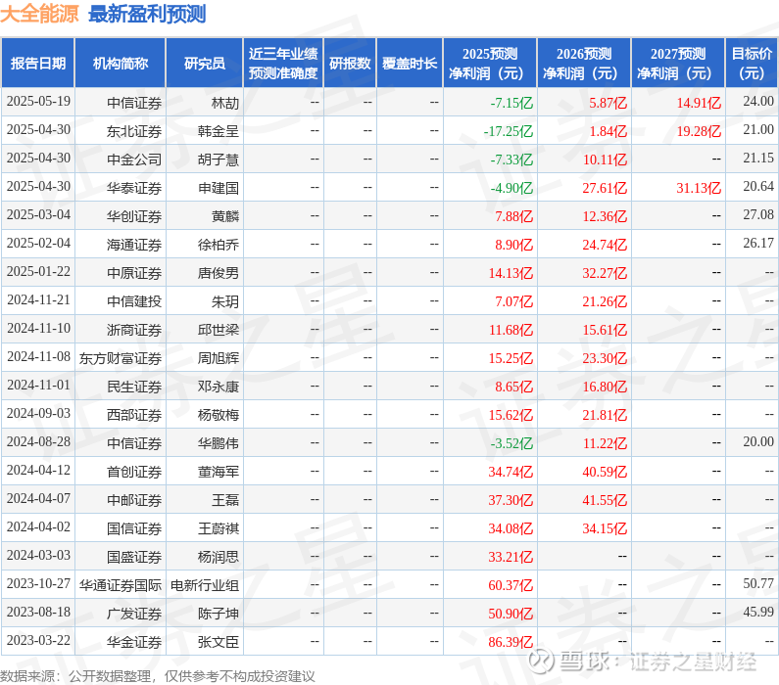Select the 机构简称 column header
The height and width of the screenshot is (685, 779).
(121, 63)
